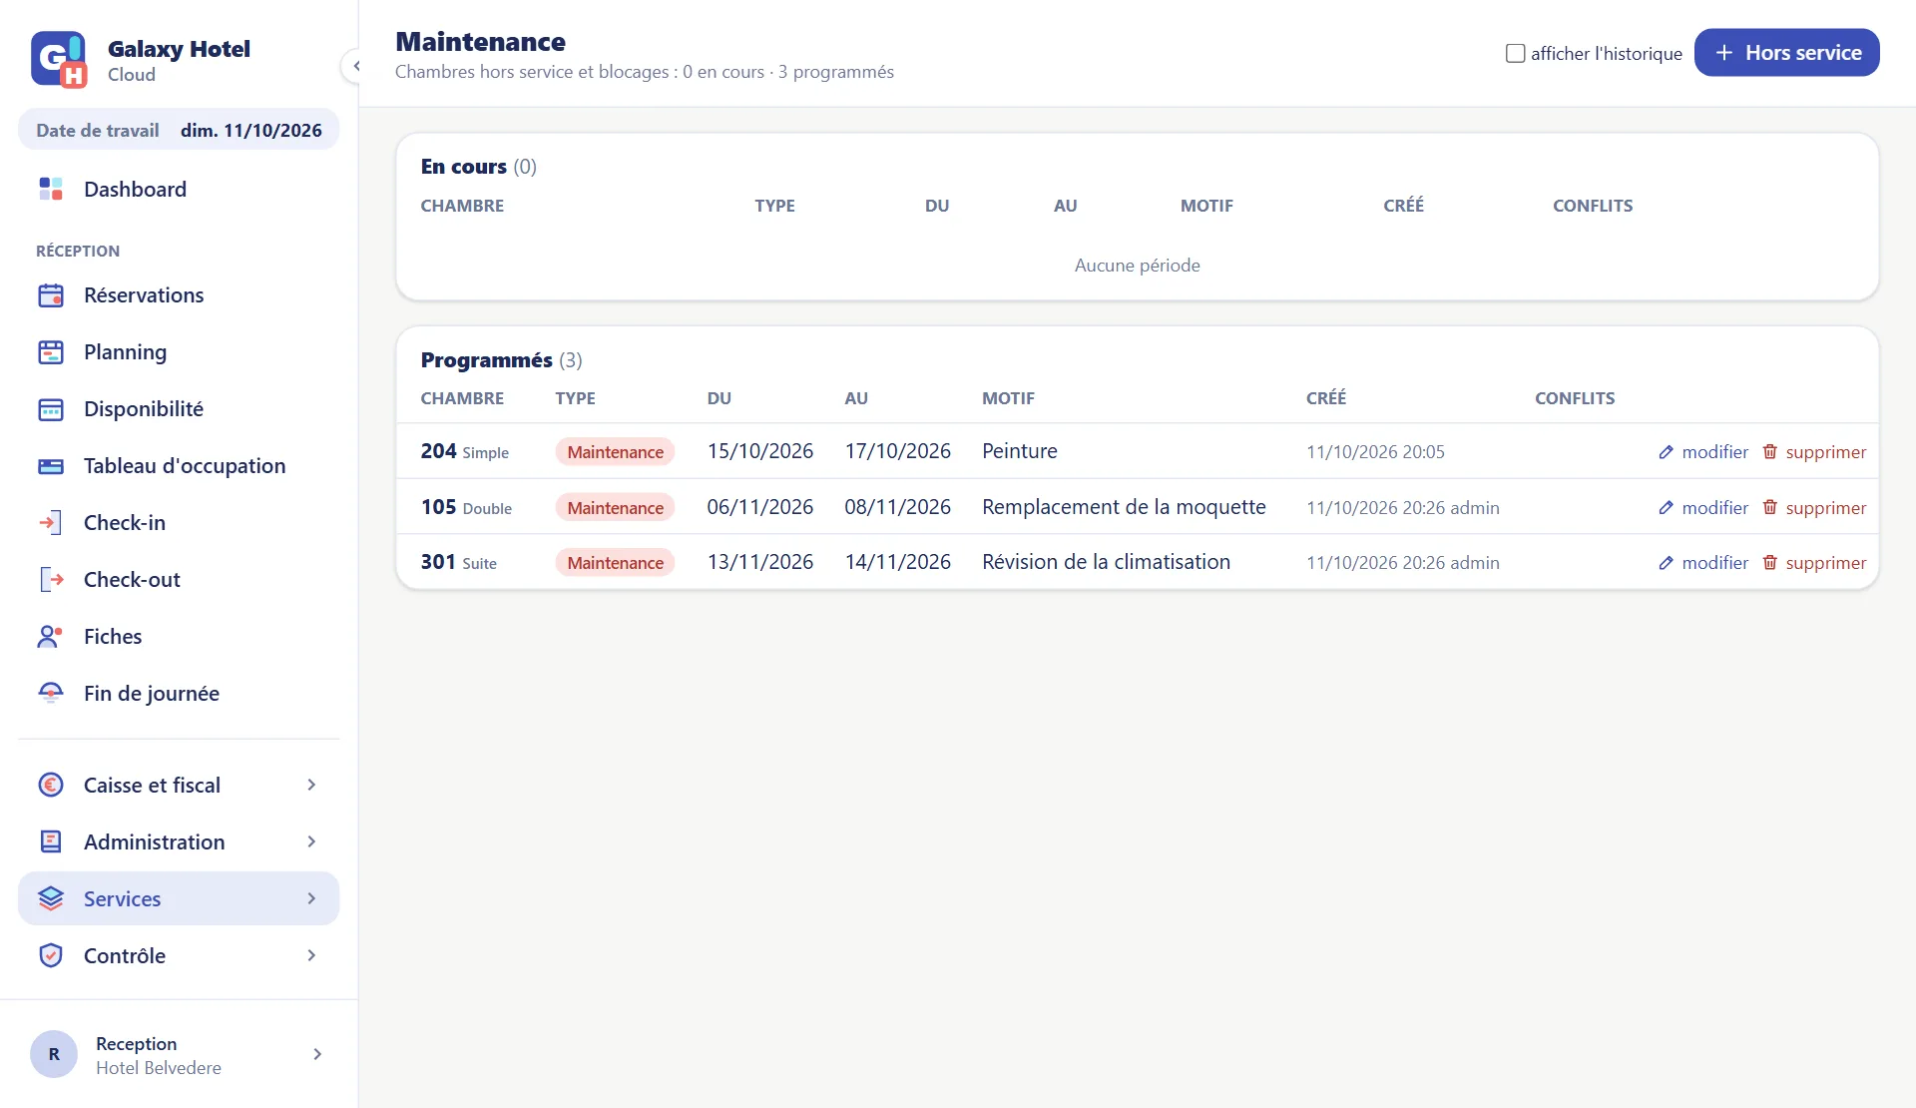The width and height of the screenshot is (1916, 1108).
Task: Click the Fin de journée icon
Action: click(51, 694)
